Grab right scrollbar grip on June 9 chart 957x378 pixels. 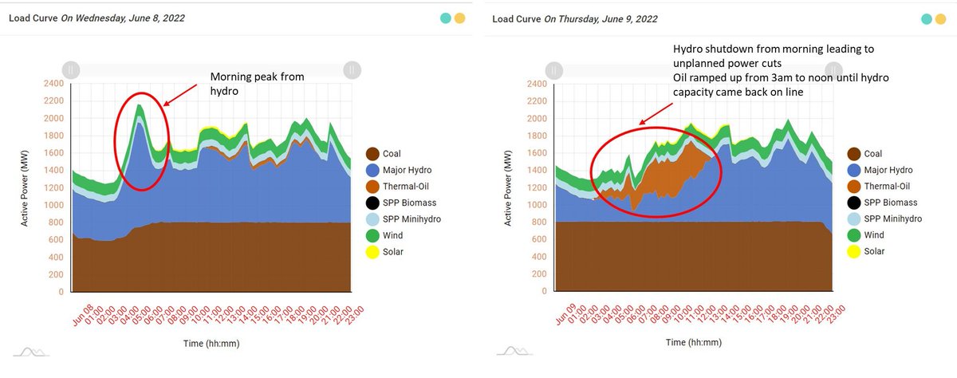tap(835, 71)
